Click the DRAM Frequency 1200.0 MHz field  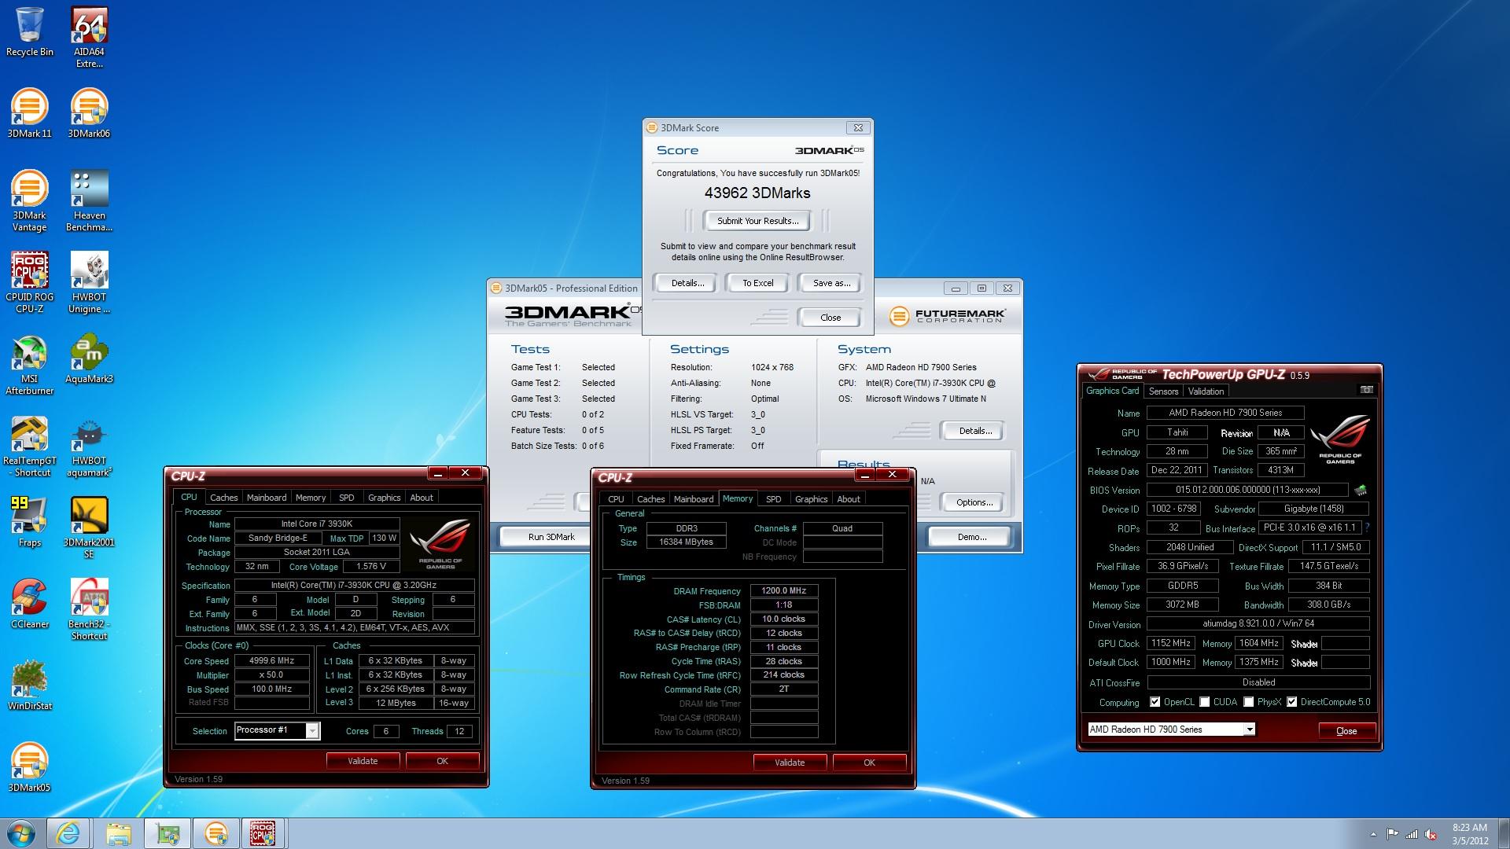(x=784, y=591)
